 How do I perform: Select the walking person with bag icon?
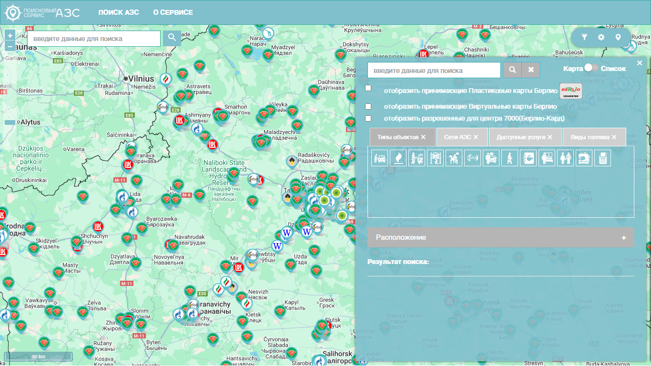(x=509, y=158)
